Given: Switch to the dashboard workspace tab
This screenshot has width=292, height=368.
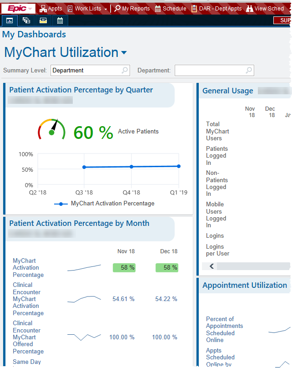Looking at the screenshot, I should [10, 20].
